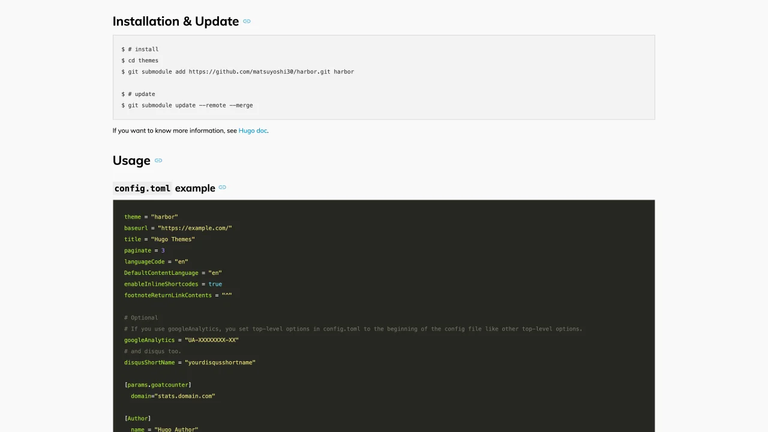This screenshot has height=432, width=768.
Task: Click the config.toml inline code label
Action: pyautogui.click(x=142, y=188)
